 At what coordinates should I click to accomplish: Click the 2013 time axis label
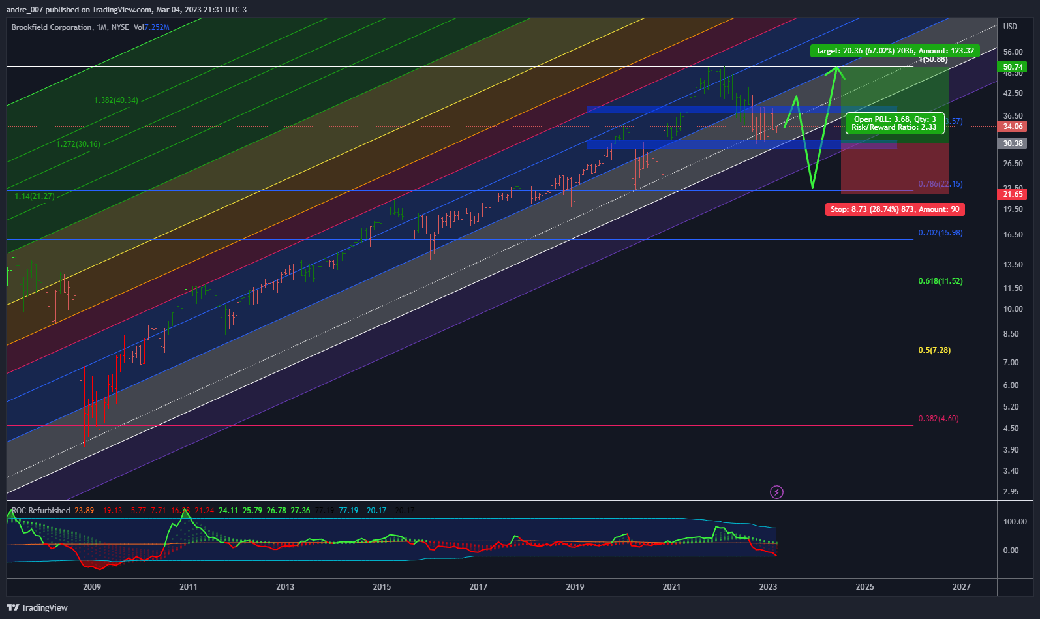coord(285,587)
